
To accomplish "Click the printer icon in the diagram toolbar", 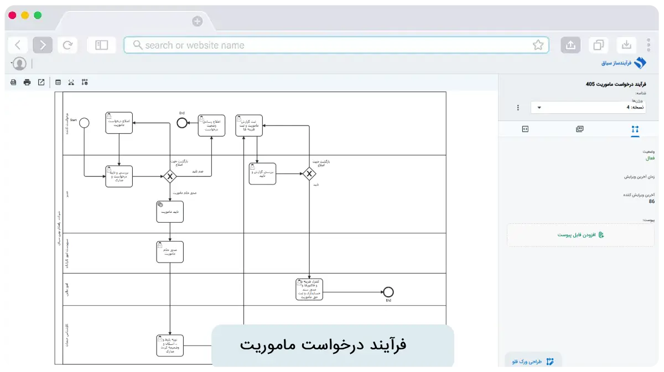I will [x=27, y=82].
